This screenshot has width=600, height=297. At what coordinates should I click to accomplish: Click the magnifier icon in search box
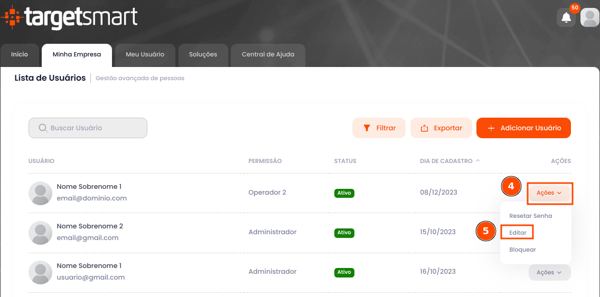pyautogui.click(x=43, y=128)
